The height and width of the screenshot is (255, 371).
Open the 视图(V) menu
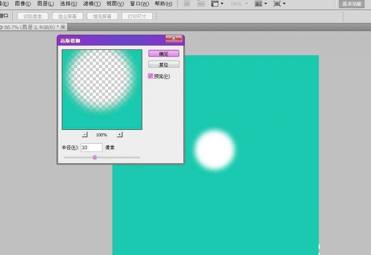click(115, 4)
